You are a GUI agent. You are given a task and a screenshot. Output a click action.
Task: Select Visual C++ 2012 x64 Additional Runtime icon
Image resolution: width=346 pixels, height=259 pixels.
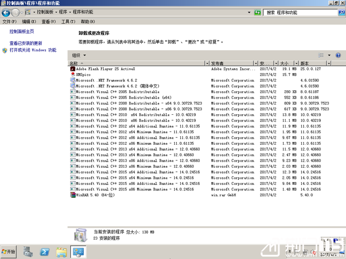pos(72,126)
